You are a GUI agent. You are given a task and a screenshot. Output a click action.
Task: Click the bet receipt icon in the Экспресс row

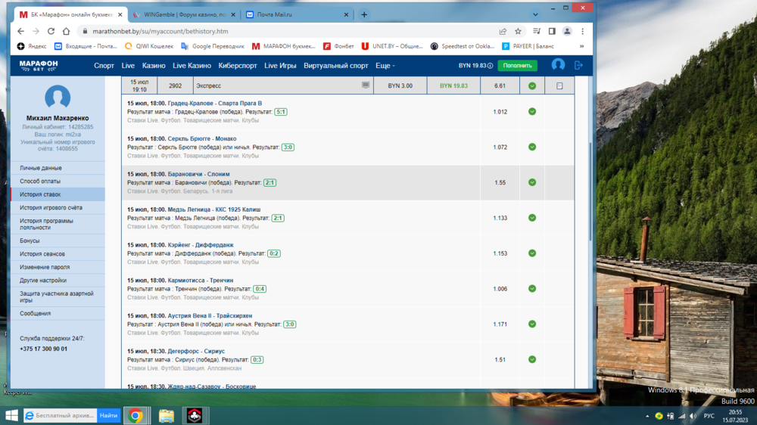(559, 85)
